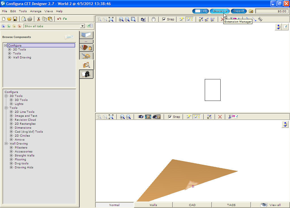Zoom extents in the 2D view toolbar

[111, 19]
